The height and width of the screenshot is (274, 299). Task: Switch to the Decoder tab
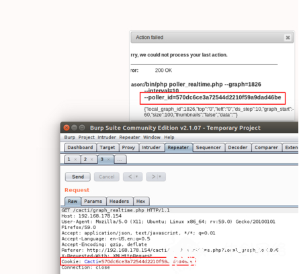point(238,148)
